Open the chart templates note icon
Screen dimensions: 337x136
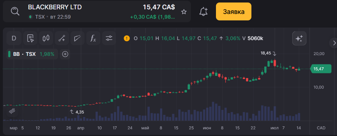(x=30, y=38)
